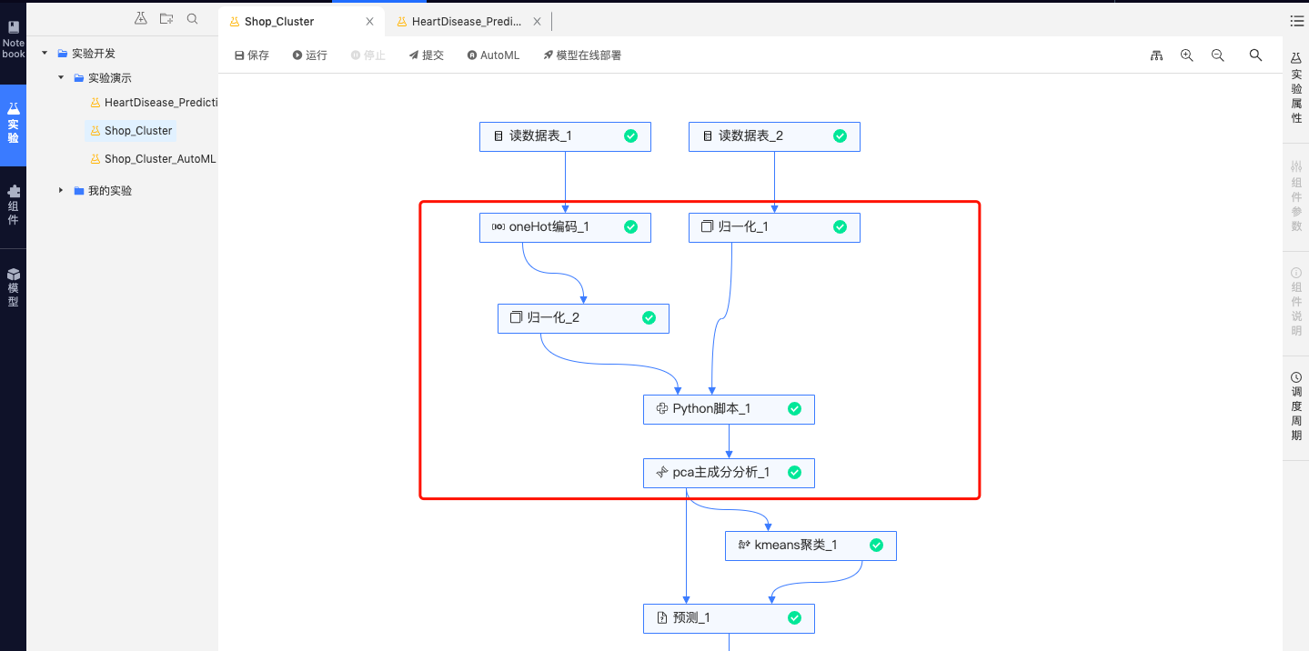Screen dimensions: 1309x651
Task: Select the kmeans聚类_1 node
Action: pyautogui.click(x=811, y=546)
